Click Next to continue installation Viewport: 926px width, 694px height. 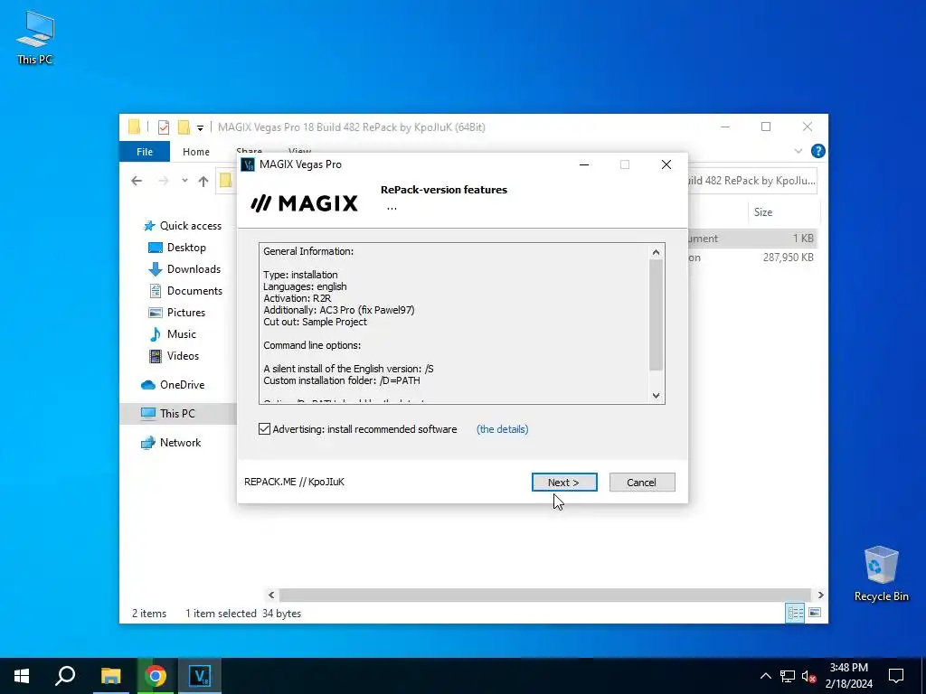(x=564, y=483)
